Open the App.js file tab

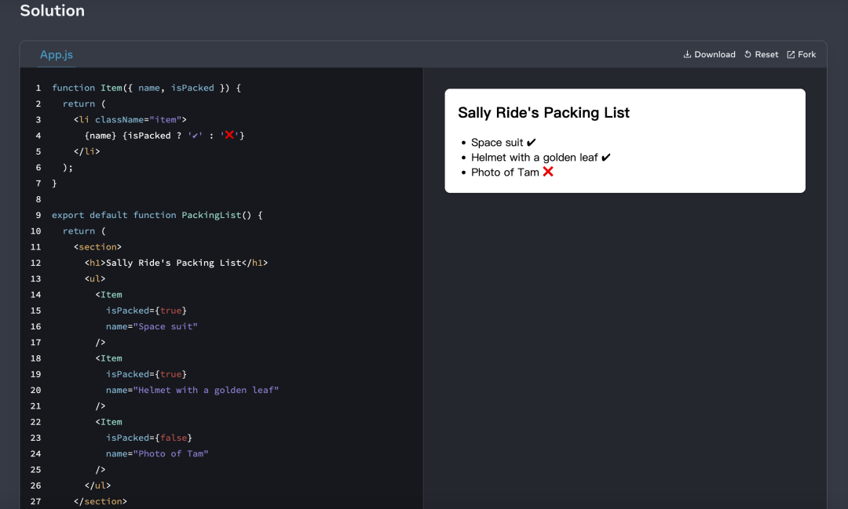pos(57,55)
